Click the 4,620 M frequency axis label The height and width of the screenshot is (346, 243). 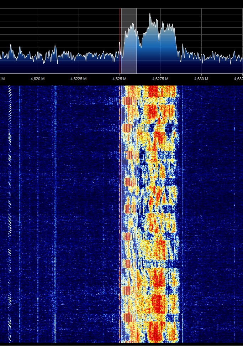(x=37, y=79)
